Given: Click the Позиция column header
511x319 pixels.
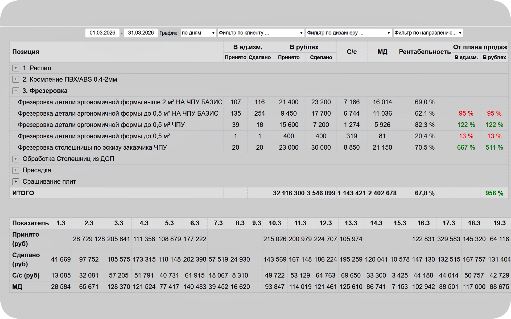Looking at the screenshot, I should [26, 52].
